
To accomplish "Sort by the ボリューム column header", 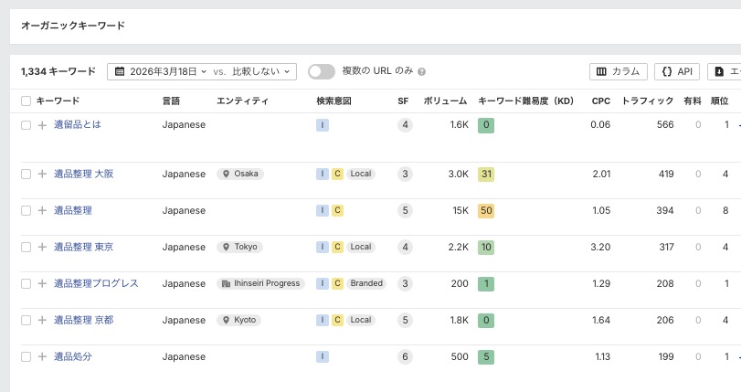I will [445, 101].
